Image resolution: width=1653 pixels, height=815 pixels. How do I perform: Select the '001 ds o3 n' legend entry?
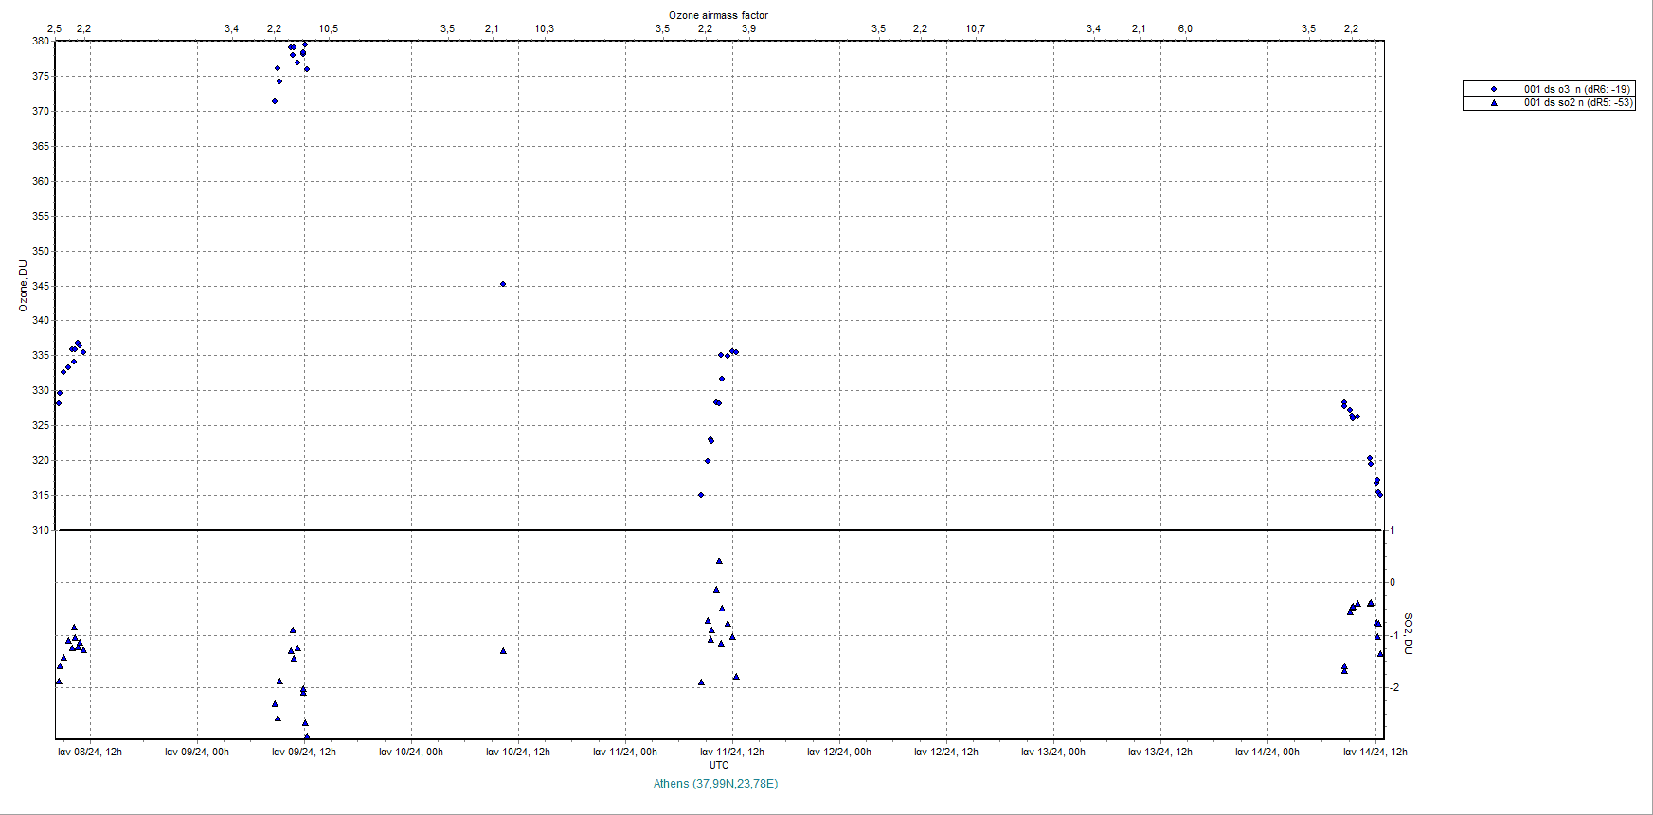coord(1576,89)
